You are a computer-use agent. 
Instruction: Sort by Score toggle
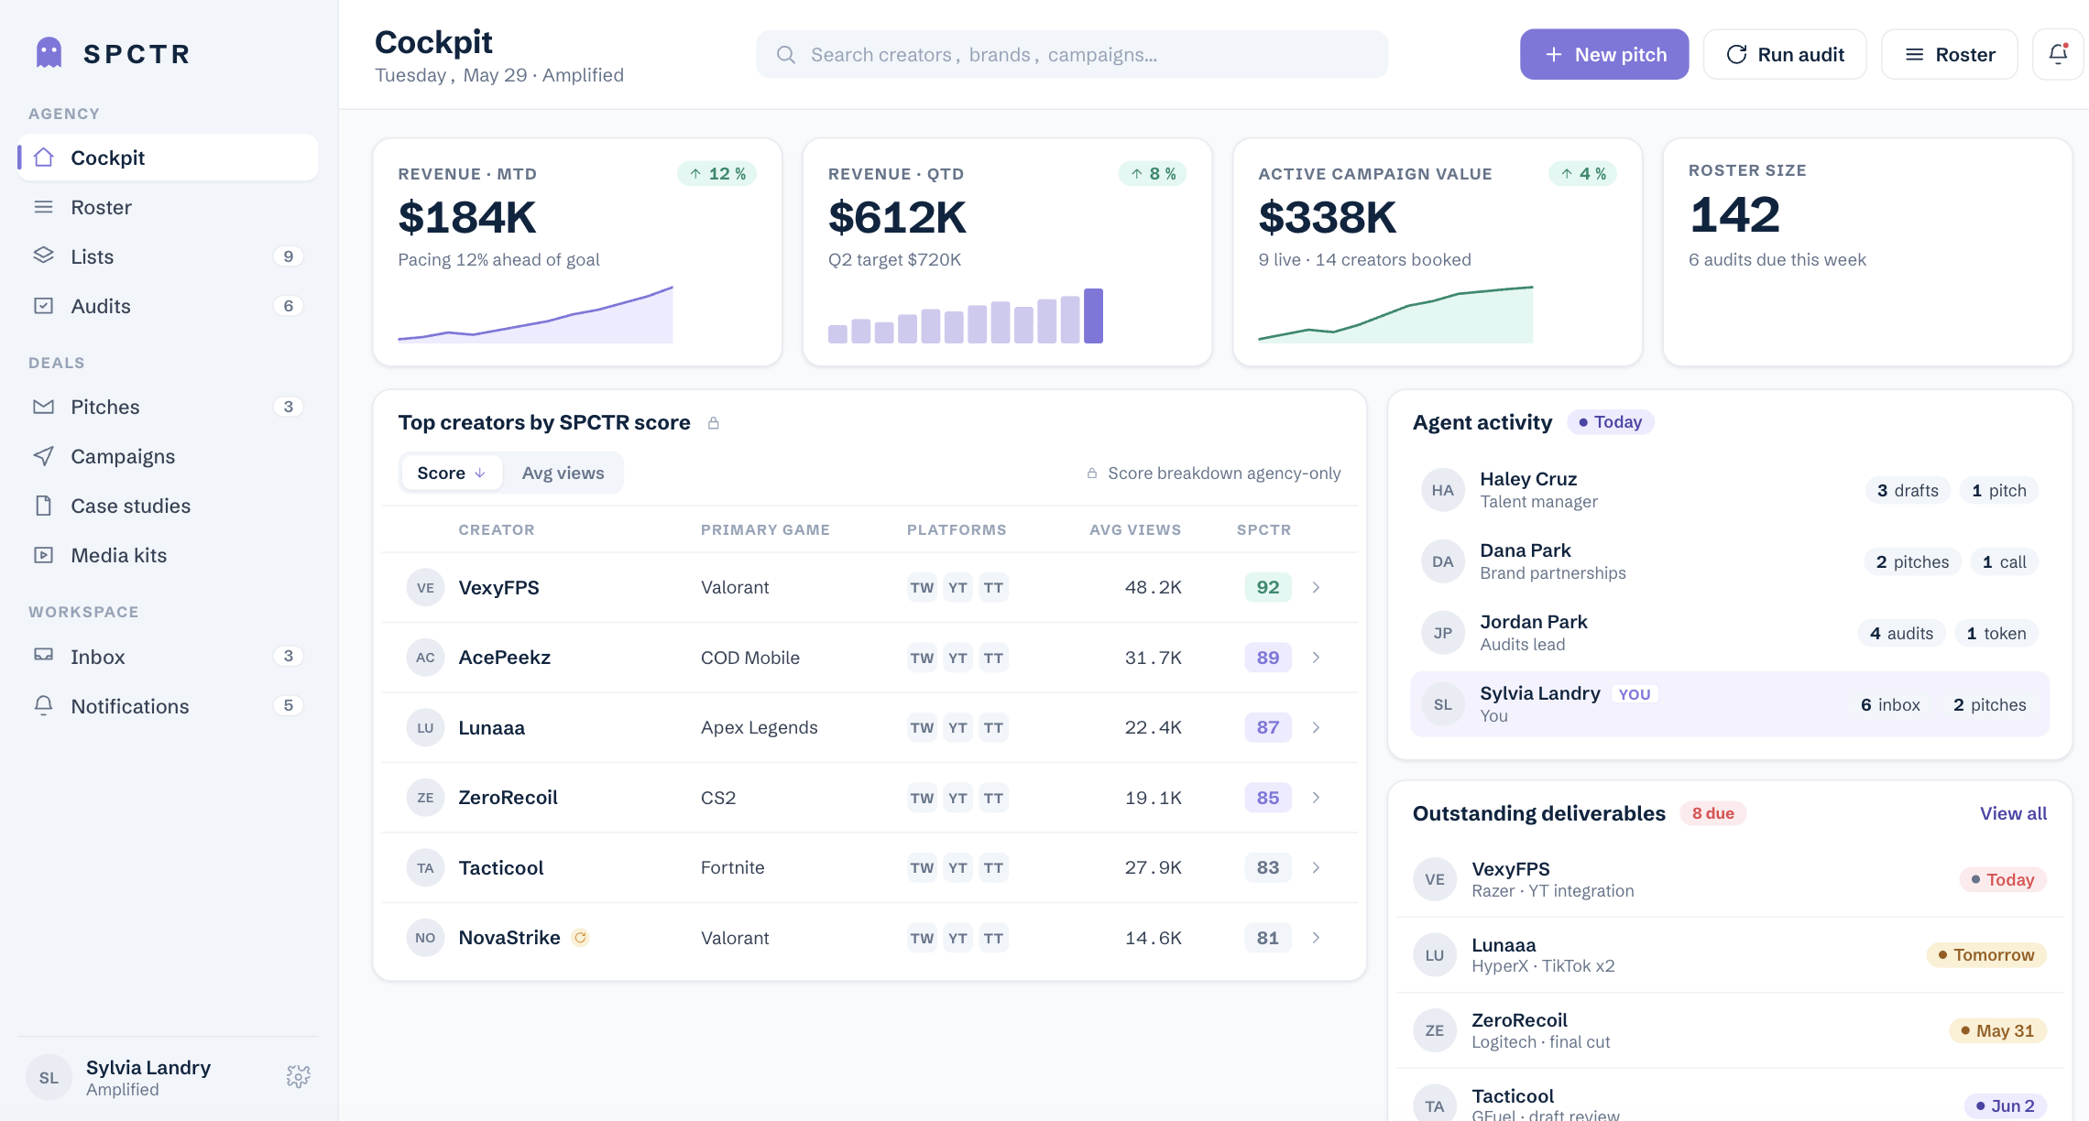click(x=451, y=473)
